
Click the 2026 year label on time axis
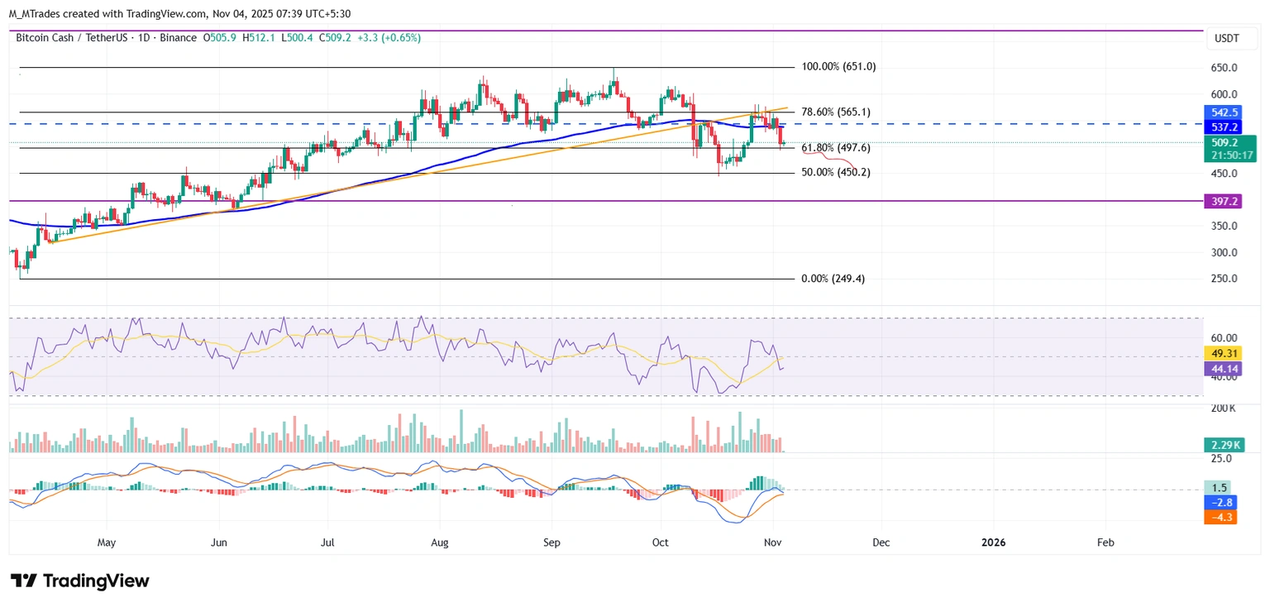(993, 542)
